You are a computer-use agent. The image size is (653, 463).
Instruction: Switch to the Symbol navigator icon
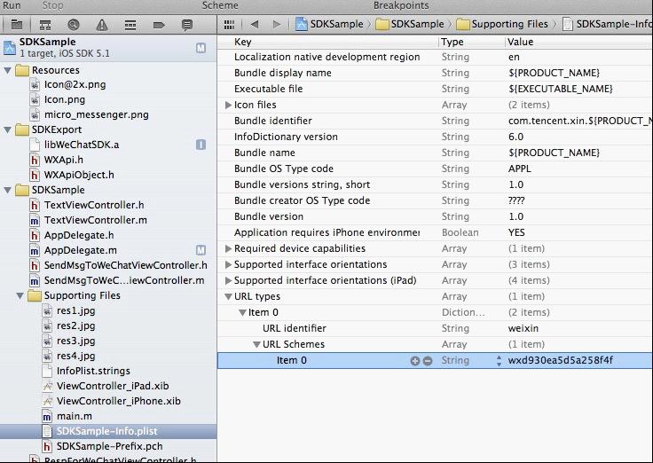[x=44, y=24]
